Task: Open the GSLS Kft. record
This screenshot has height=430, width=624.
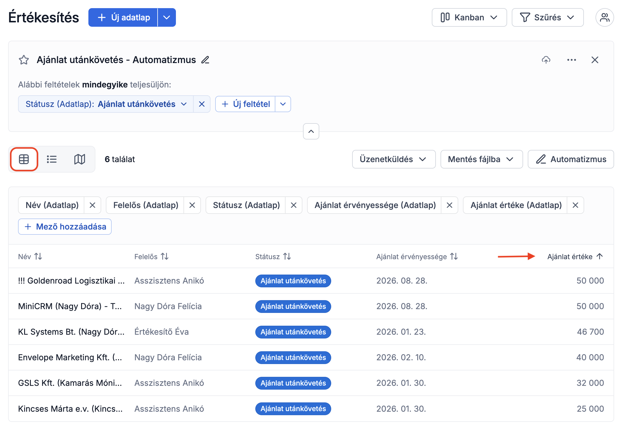Action: coord(70,383)
